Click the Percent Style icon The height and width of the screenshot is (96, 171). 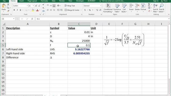coord(90,10)
